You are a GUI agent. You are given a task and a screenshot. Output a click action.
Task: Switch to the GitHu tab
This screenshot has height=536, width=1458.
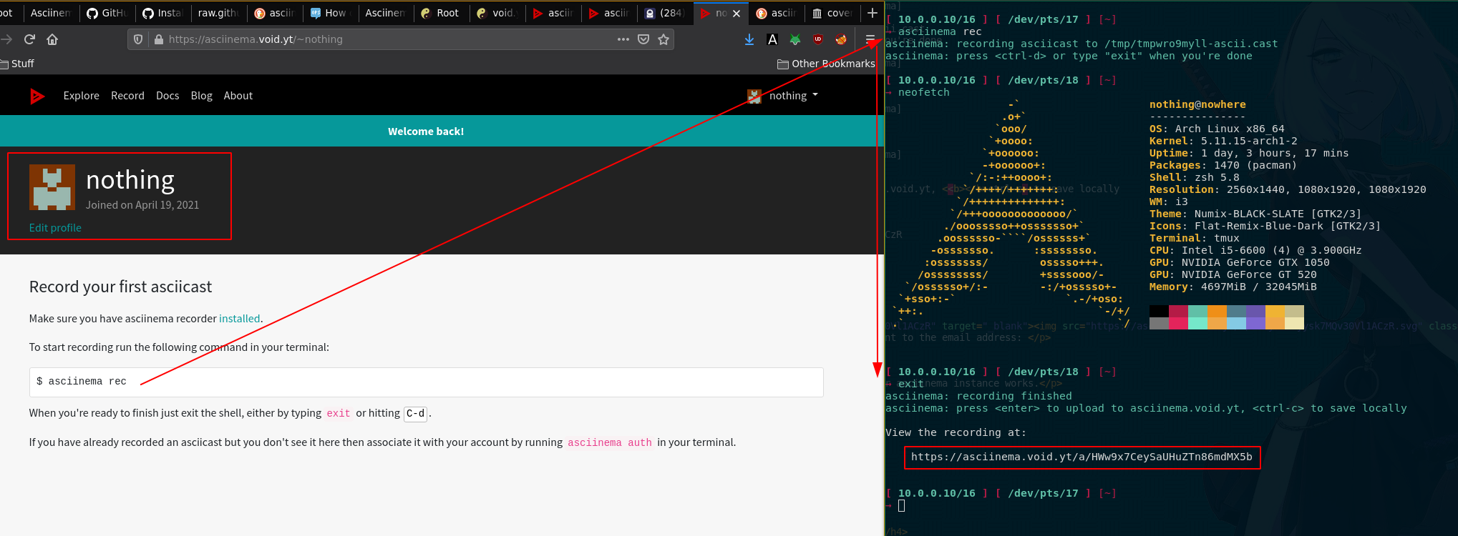[107, 13]
